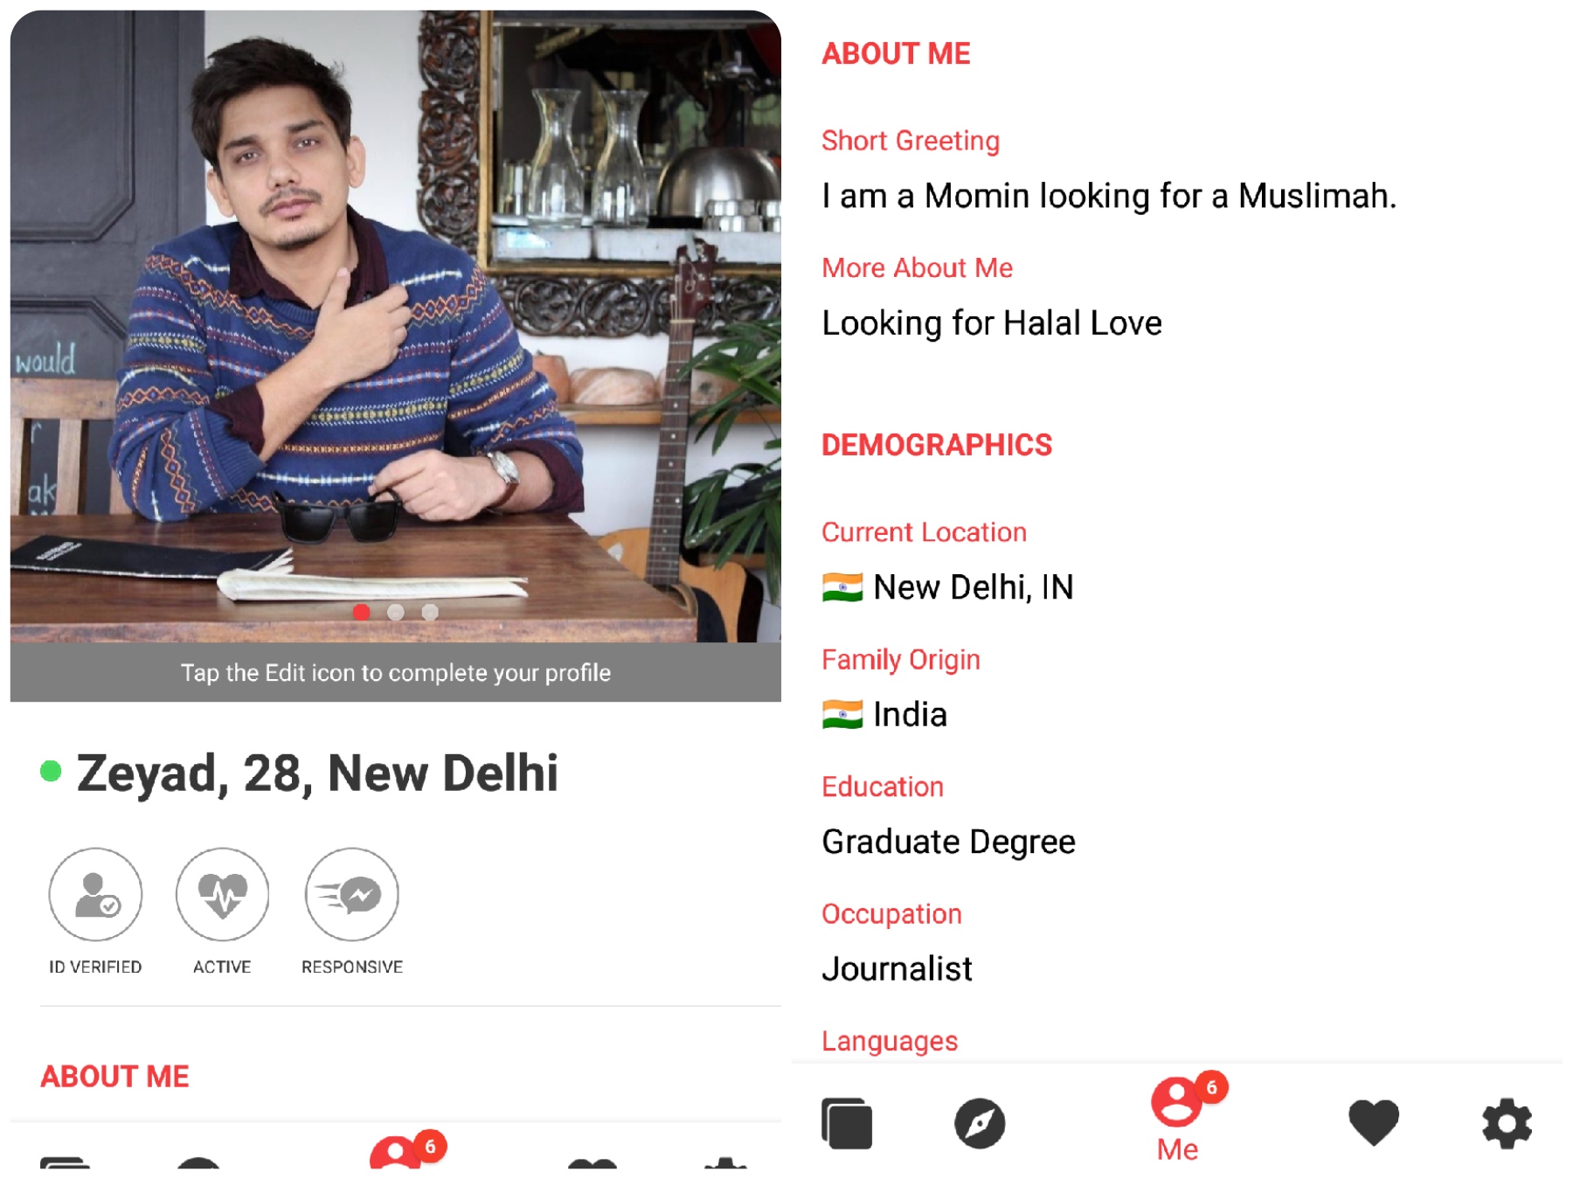Tap the green online status dot

point(51,771)
